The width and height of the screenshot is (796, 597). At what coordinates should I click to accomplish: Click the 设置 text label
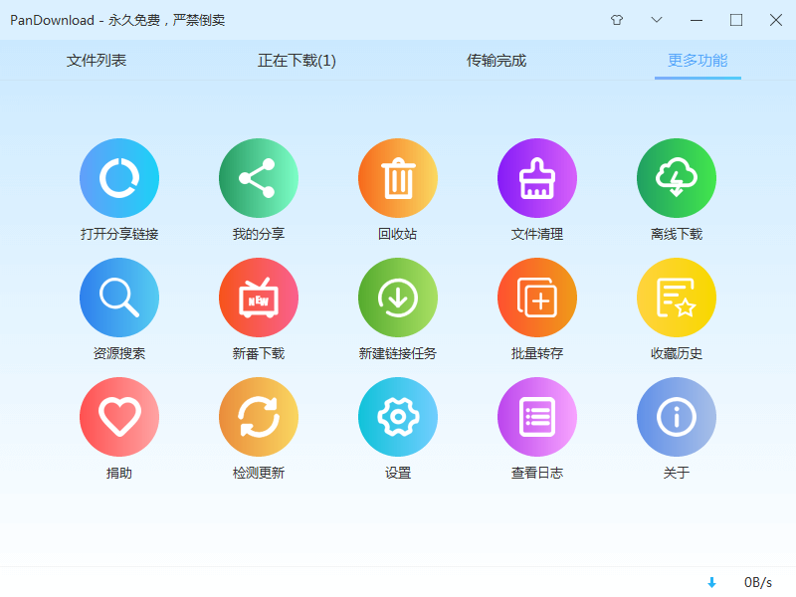tap(398, 473)
